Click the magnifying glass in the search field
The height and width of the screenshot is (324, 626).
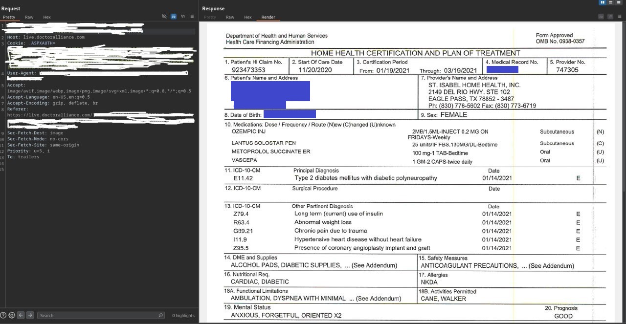point(161,315)
